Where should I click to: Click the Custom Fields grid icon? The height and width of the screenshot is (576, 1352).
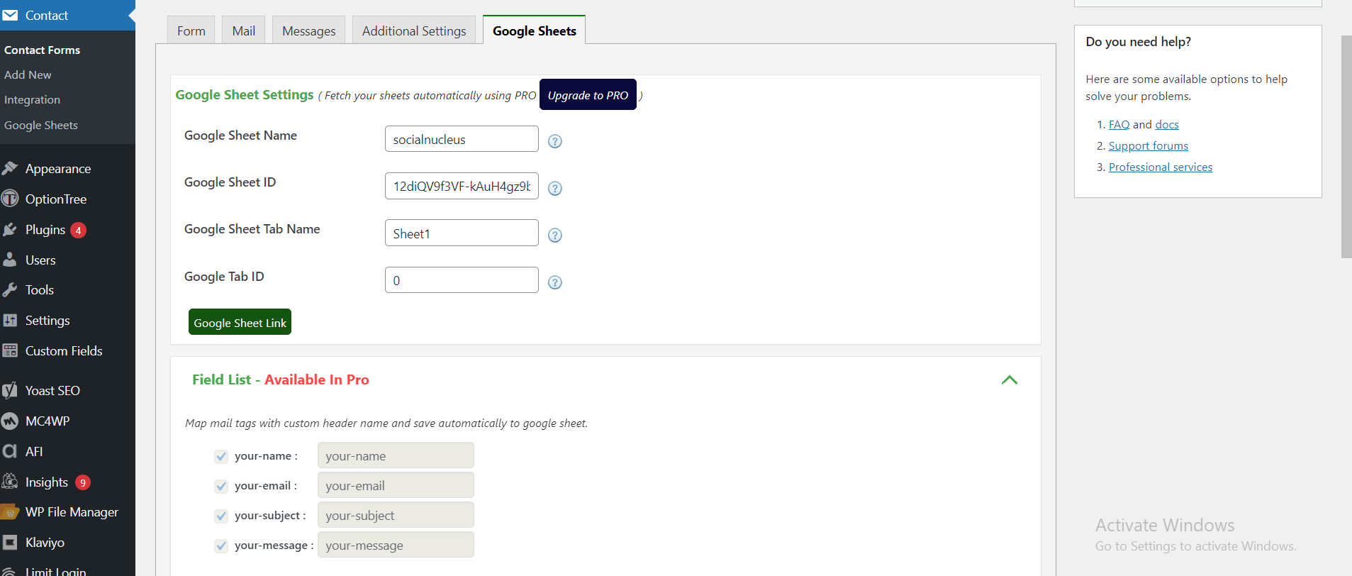tap(10, 350)
